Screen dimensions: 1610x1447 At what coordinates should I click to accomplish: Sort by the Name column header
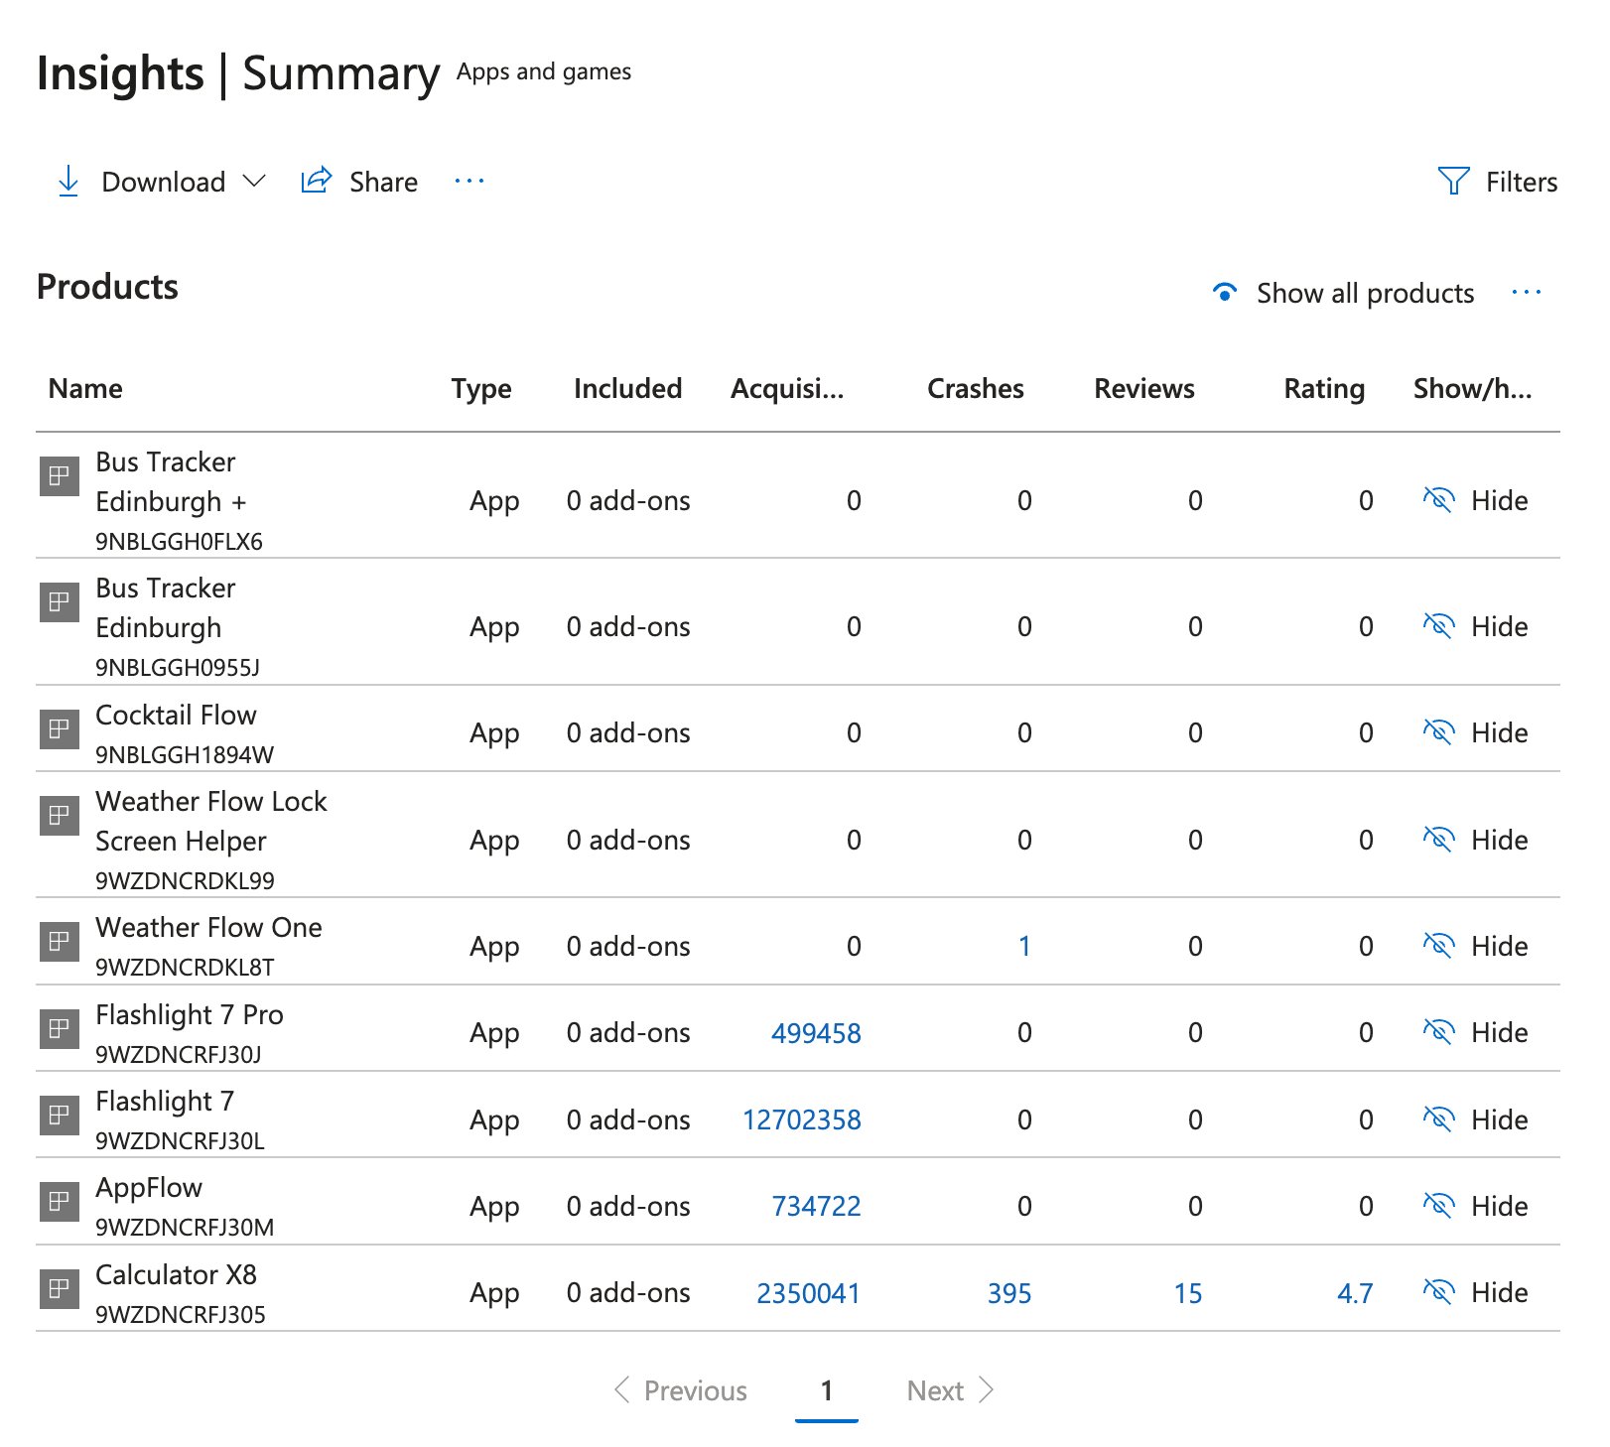click(x=85, y=388)
